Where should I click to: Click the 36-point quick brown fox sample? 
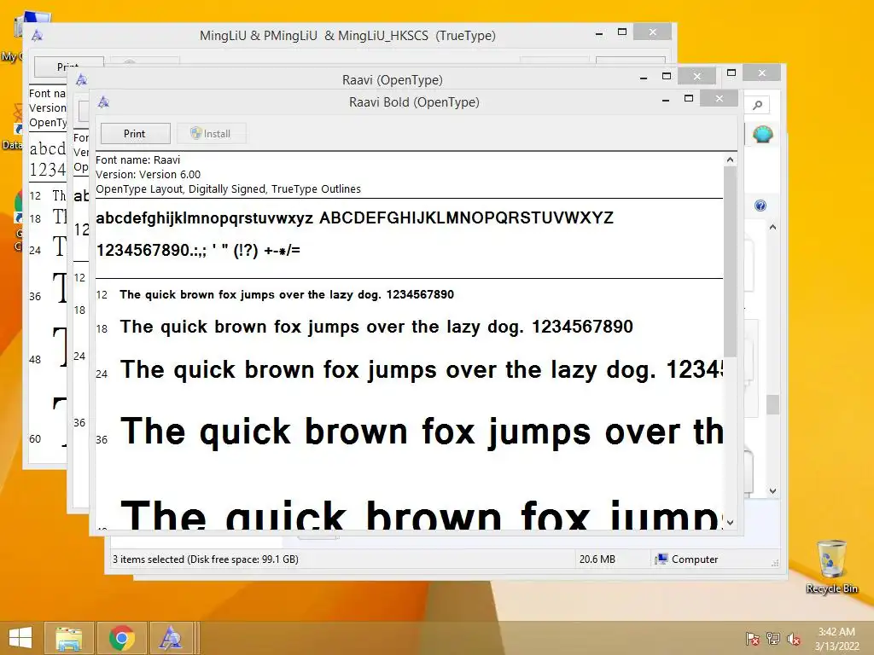pyautogui.click(x=422, y=432)
